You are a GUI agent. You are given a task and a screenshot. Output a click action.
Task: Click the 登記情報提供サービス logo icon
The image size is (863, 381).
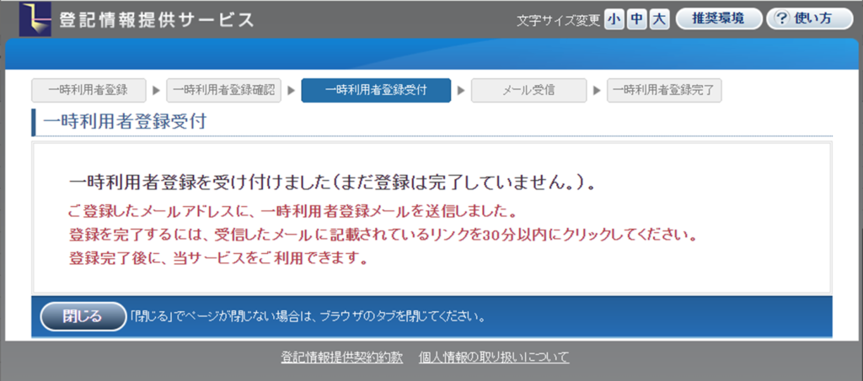[35, 19]
